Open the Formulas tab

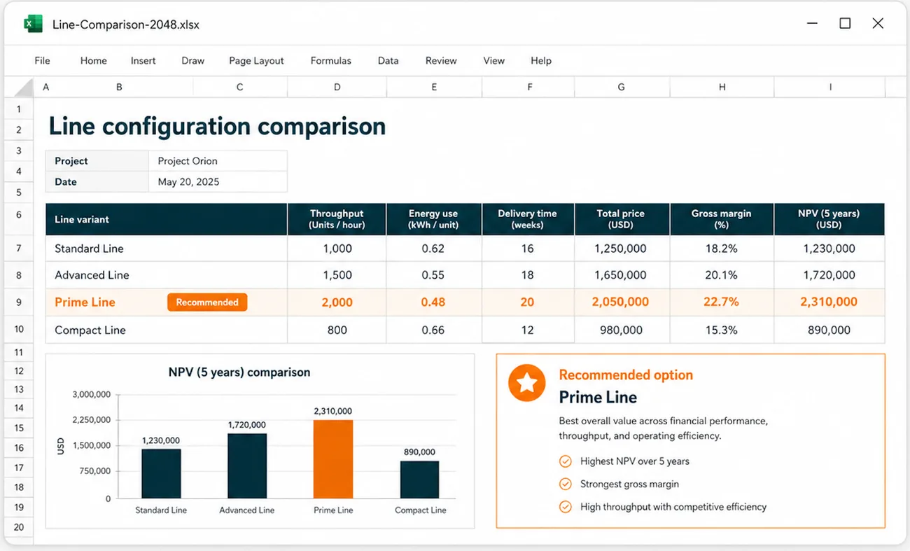click(330, 61)
